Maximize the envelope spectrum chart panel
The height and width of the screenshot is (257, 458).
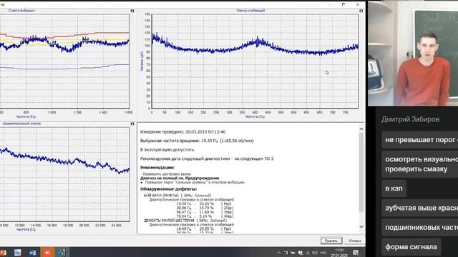pos(361,11)
